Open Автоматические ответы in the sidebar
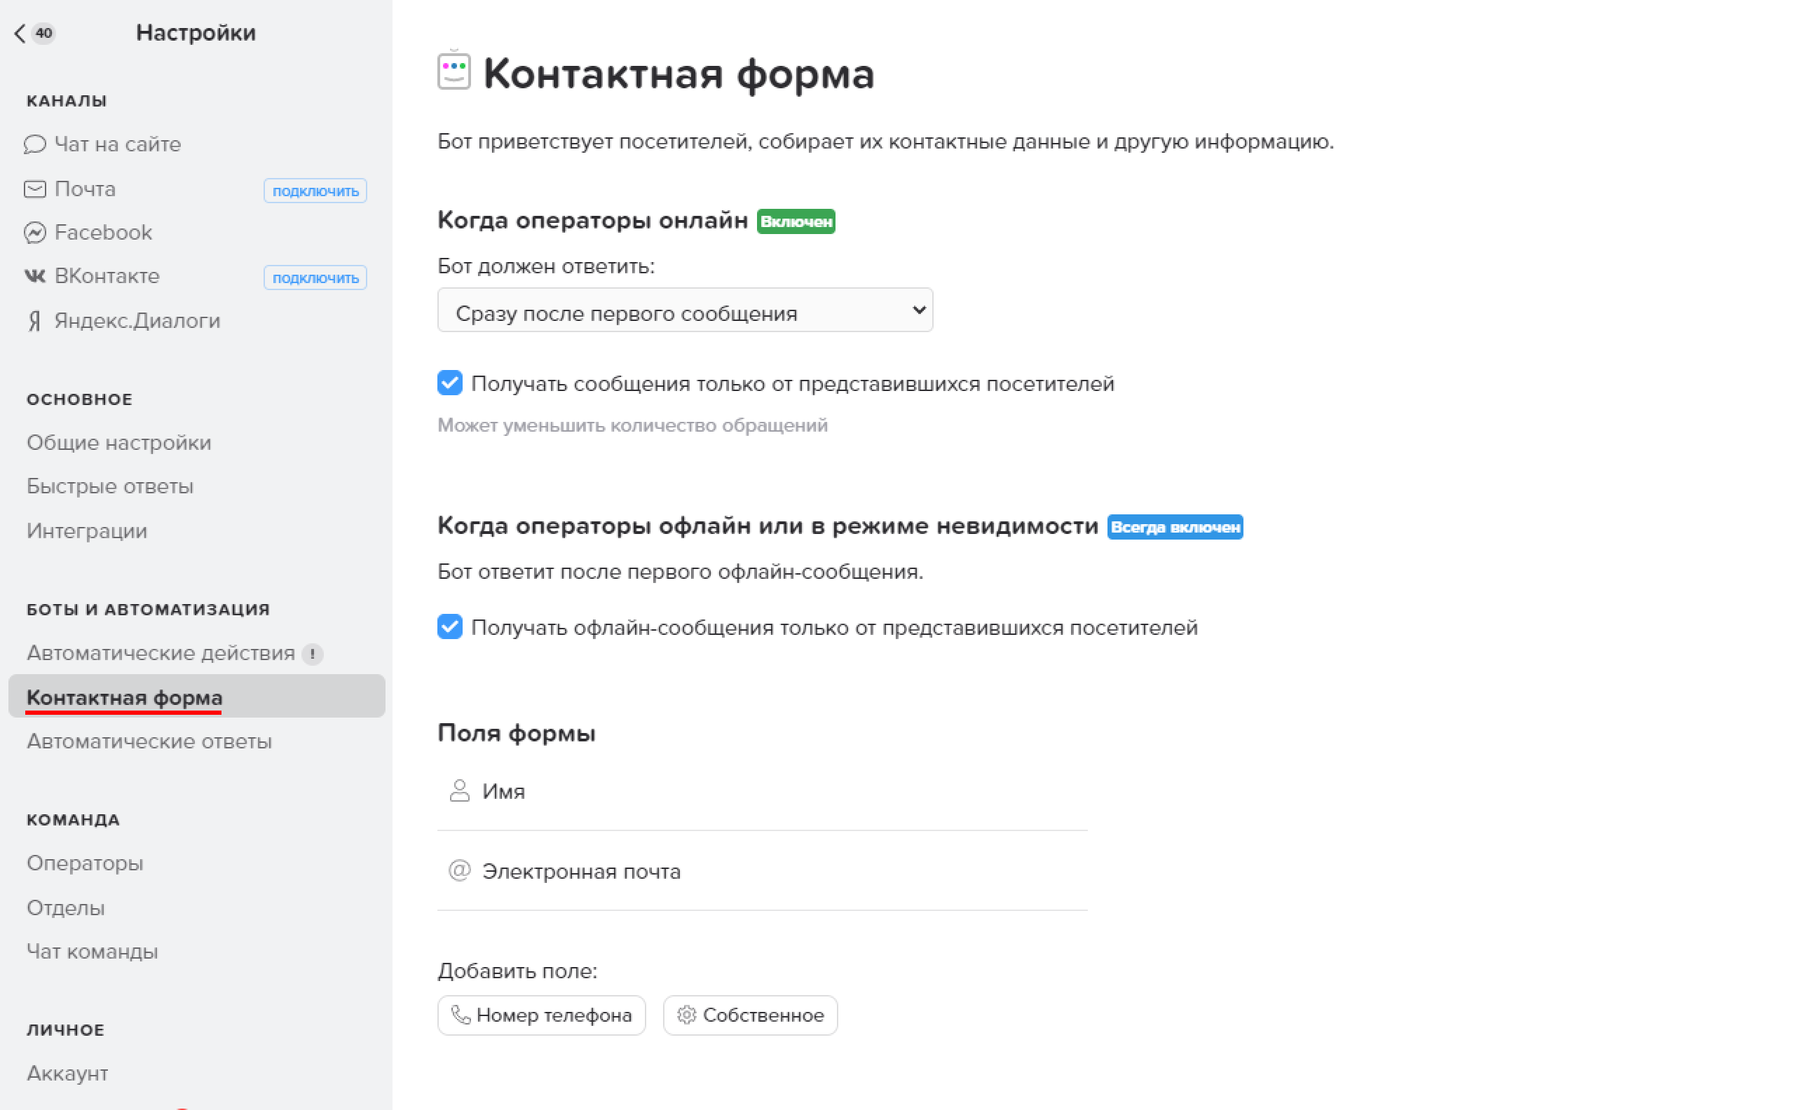The width and height of the screenshot is (1800, 1110). pos(149,741)
